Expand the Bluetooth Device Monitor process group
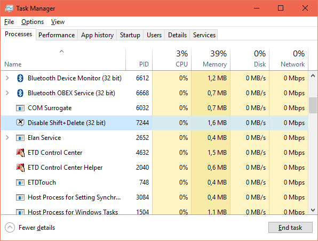Screen dimensions: 318x241 [7, 78]
